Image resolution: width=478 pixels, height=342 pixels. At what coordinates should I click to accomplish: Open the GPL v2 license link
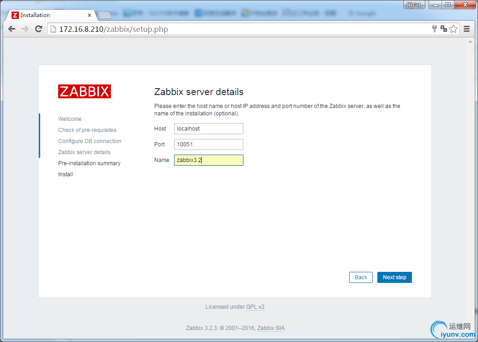coord(255,306)
